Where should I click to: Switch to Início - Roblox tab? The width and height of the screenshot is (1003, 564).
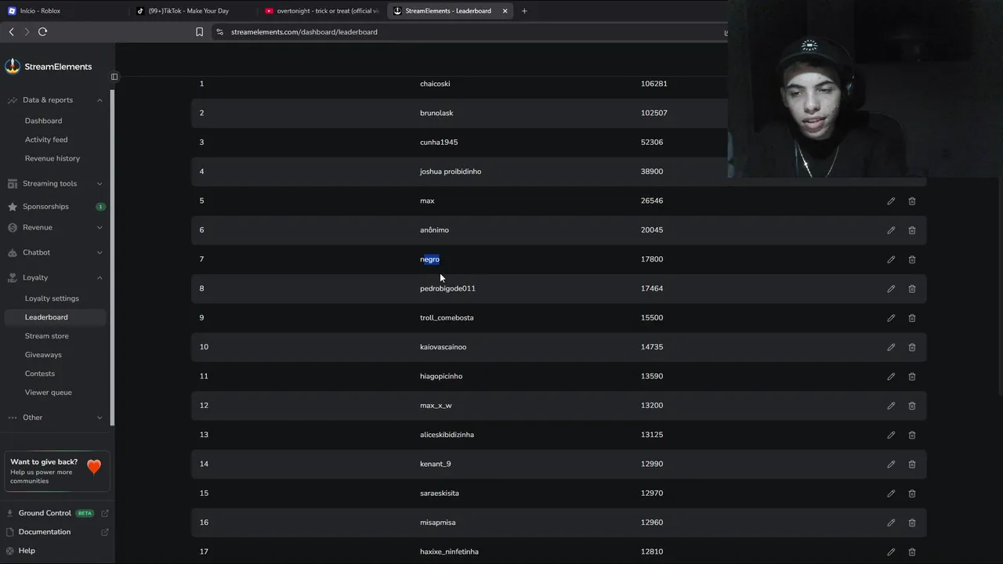click(63, 11)
